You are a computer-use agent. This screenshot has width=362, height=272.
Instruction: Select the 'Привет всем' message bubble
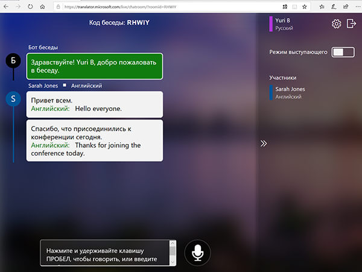[95, 104]
